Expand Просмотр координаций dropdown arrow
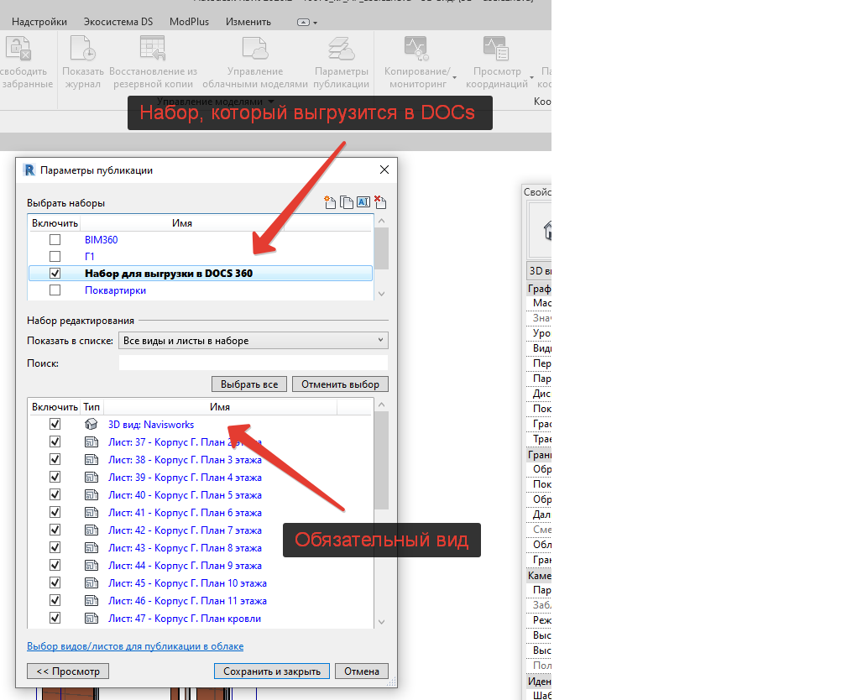This screenshot has width=852, height=700. [x=531, y=78]
